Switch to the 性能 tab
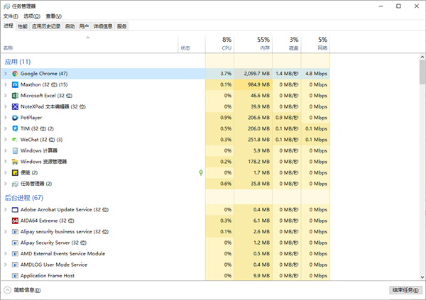Image resolution: width=426 pixels, height=300 pixels. point(23,26)
